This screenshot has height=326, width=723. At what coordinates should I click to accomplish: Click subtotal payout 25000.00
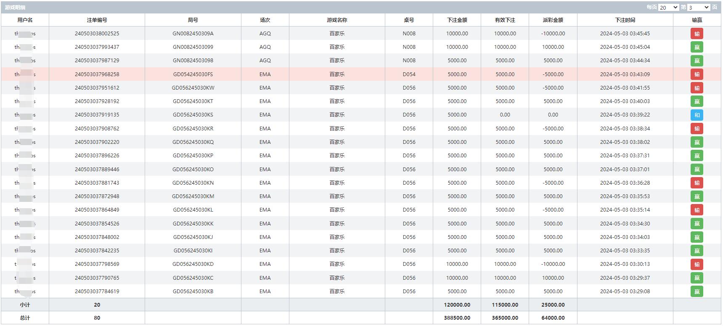point(553,305)
